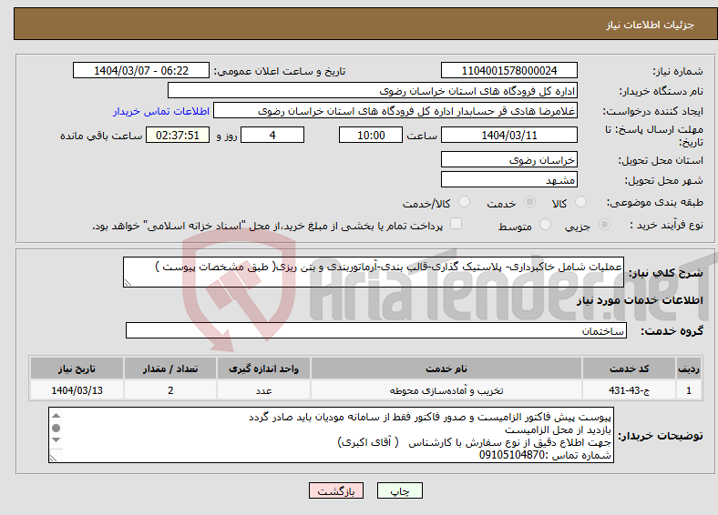
Task: Click the واحد اندازه گیری column header
Action: 263,369
